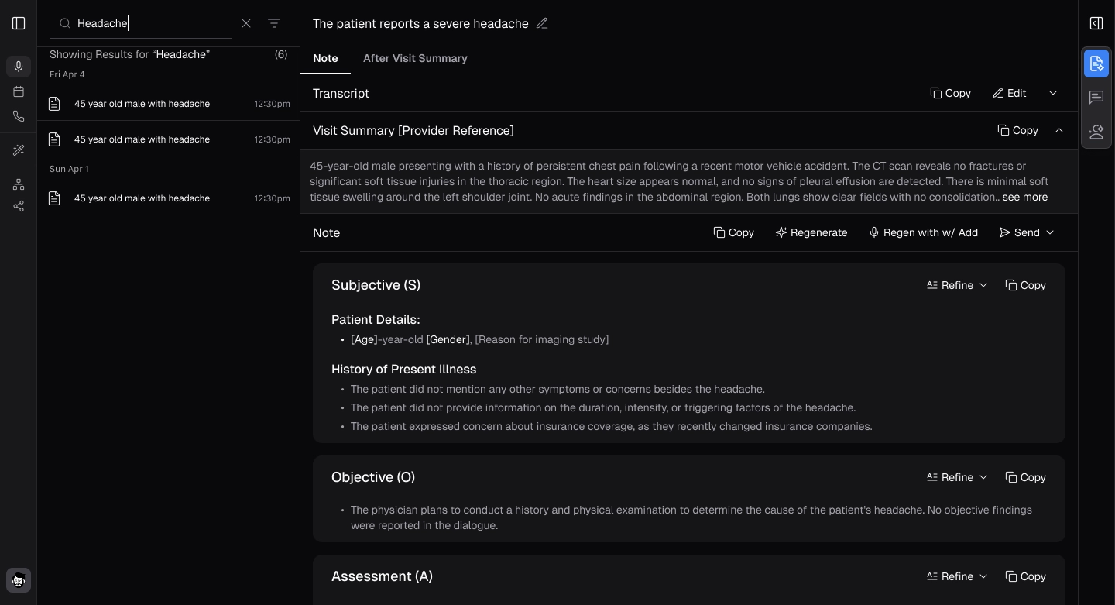The height and width of the screenshot is (605, 1115).
Task: Click the results count (6)
Action: click(x=281, y=54)
